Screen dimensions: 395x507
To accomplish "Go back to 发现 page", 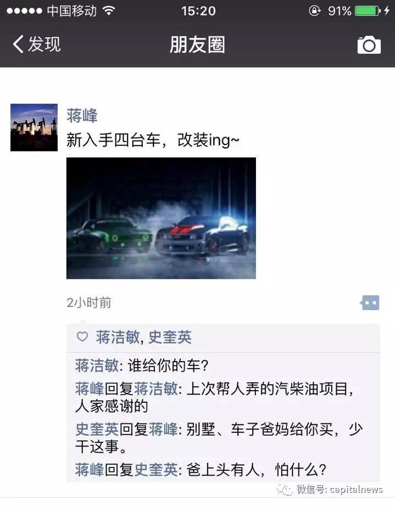I will (x=37, y=44).
